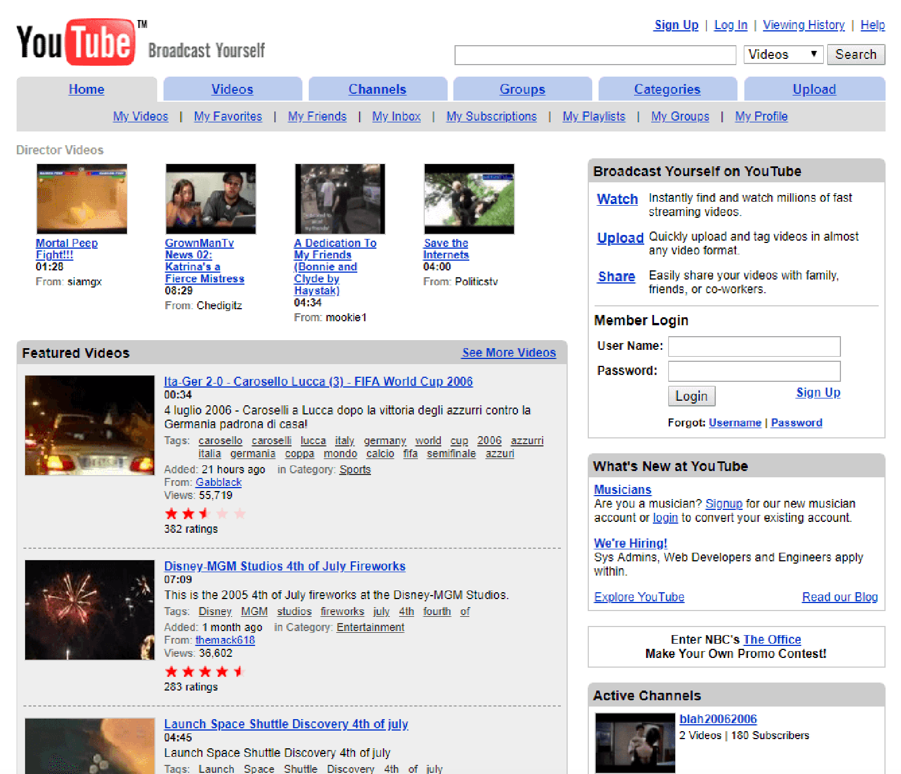Image resolution: width=901 pixels, height=774 pixels.
Task: Open My Playlists
Action: click(x=594, y=117)
